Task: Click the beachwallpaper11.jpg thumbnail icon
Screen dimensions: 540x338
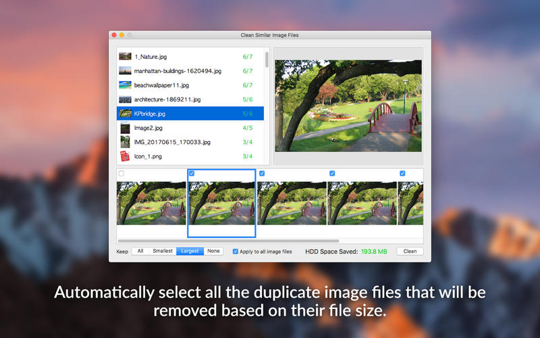Action: tap(125, 85)
